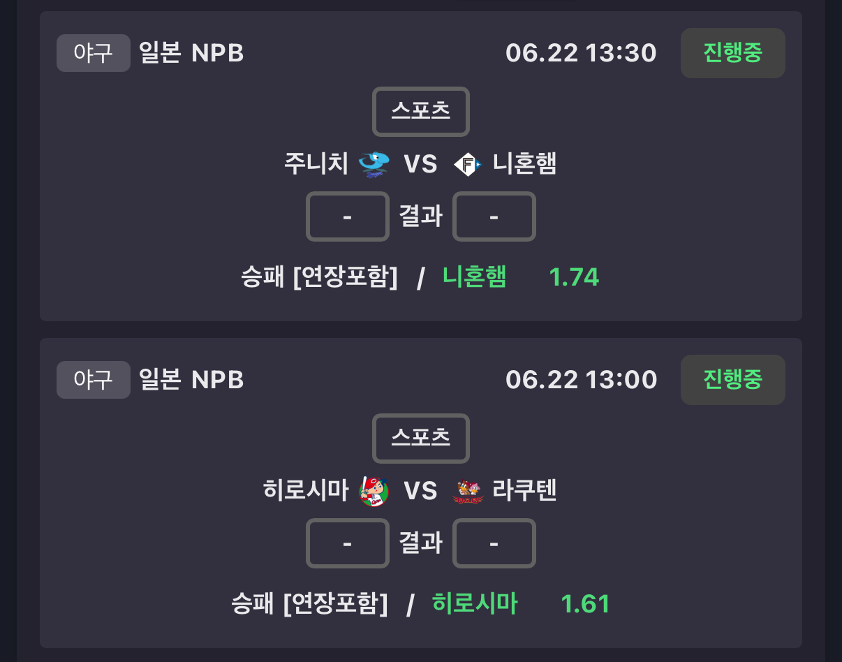Viewport: 842px width, 662px height.
Task: Click the 06.22 13:00 match time
Action: pyautogui.click(x=582, y=380)
